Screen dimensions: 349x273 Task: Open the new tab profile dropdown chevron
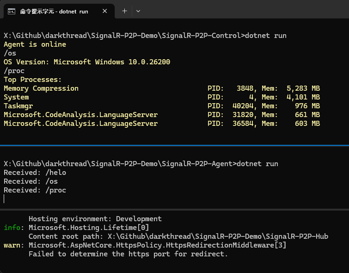[x=138, y=11]
